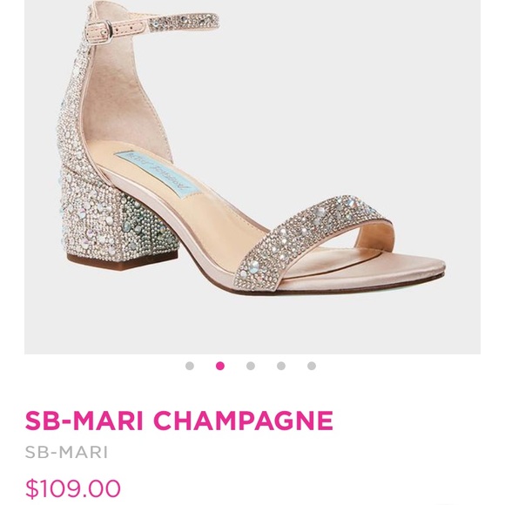505x505 pixels.
Task: Click the $109.00 price
Action: [x=73, y=488]
